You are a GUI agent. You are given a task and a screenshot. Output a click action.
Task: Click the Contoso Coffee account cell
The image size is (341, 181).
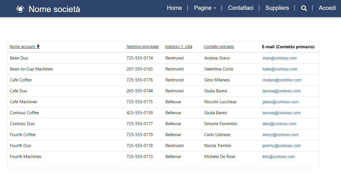coord(24,113)
